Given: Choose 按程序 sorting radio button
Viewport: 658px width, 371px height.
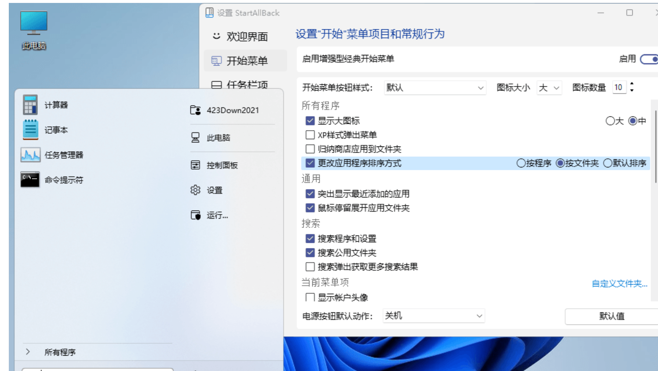Looking at the screenshot, I should (521, 163).
